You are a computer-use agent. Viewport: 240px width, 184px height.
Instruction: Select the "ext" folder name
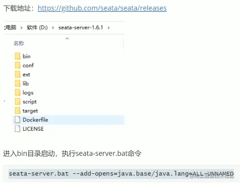click(x=26, y=74)
